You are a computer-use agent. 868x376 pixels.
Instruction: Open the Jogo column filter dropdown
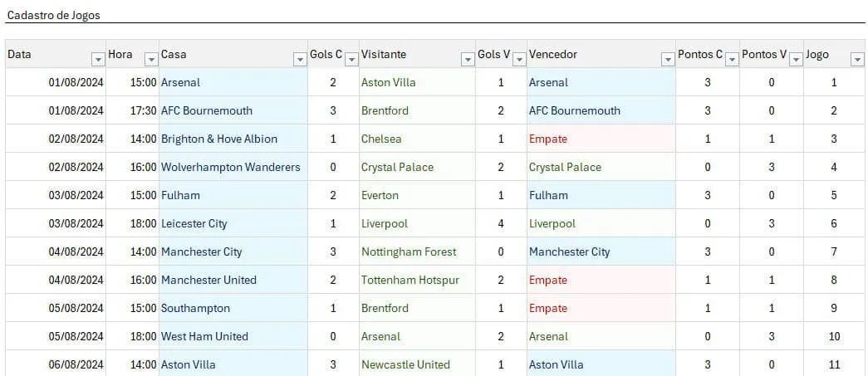click(857, 59)
